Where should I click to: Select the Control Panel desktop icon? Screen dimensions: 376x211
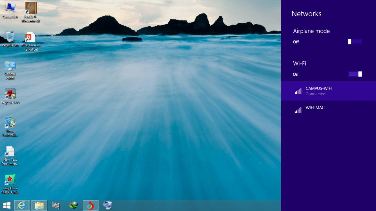tap(10, 70)
